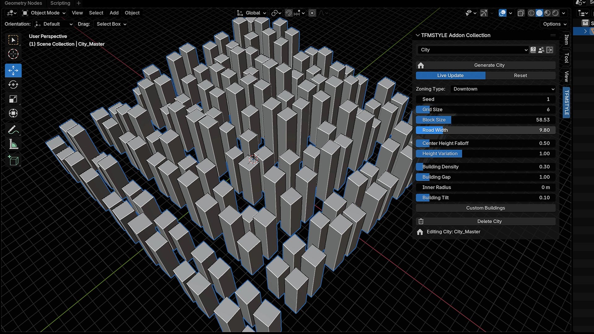
Task: Click the Seed value field
Action: click(485, 99)
